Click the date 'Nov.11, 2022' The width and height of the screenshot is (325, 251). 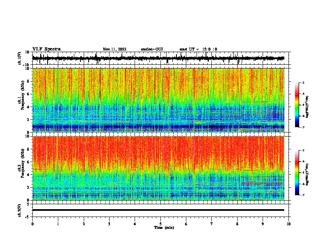click(114, 49)
